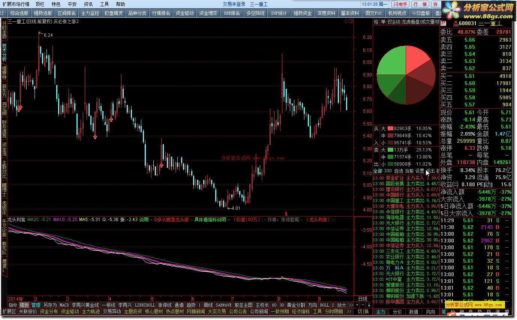The height and width of the screenshot is (320, 517).
Task: Expand more indicators with >> after 放大
Action: (351, 305)
